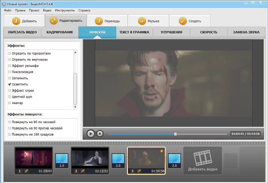The width and height of the screenshot is (268, 183).
Task: Click the ВидеоМОНТАЖ app icon in title bar
Action: click(4, 4)
